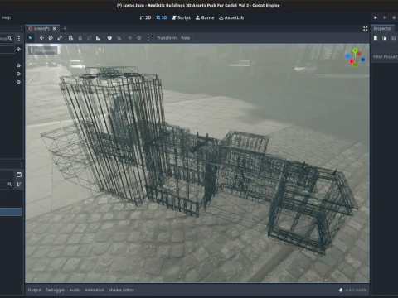Click the Inspector save resource icon
Viewport: 398px width, 298px height.
point(394,38)
